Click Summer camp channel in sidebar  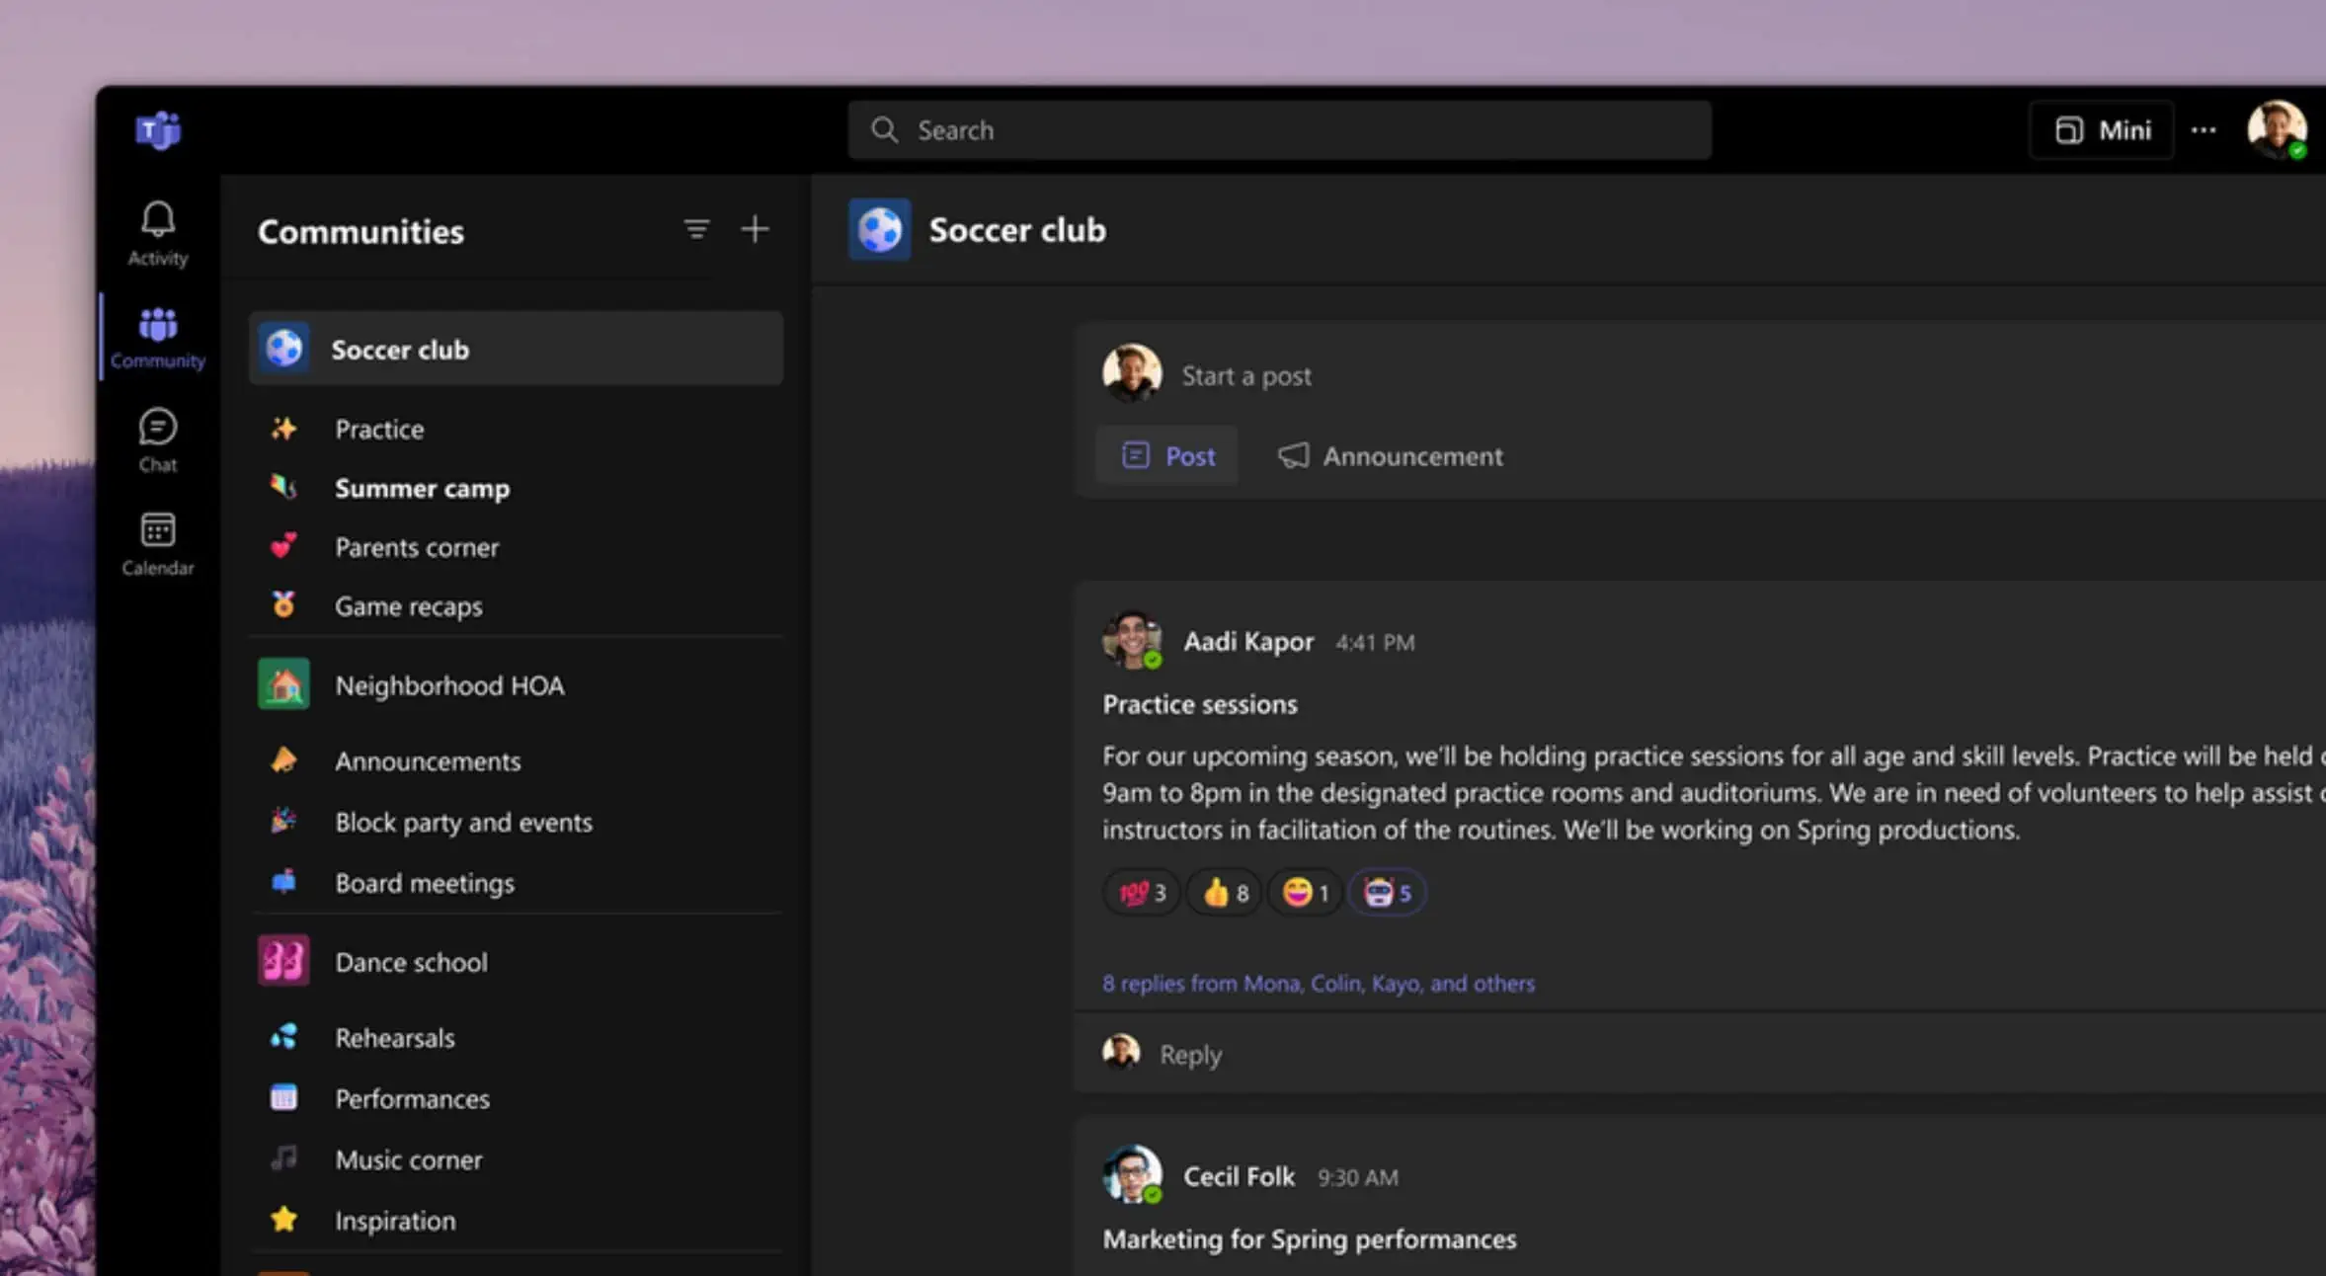421,487
